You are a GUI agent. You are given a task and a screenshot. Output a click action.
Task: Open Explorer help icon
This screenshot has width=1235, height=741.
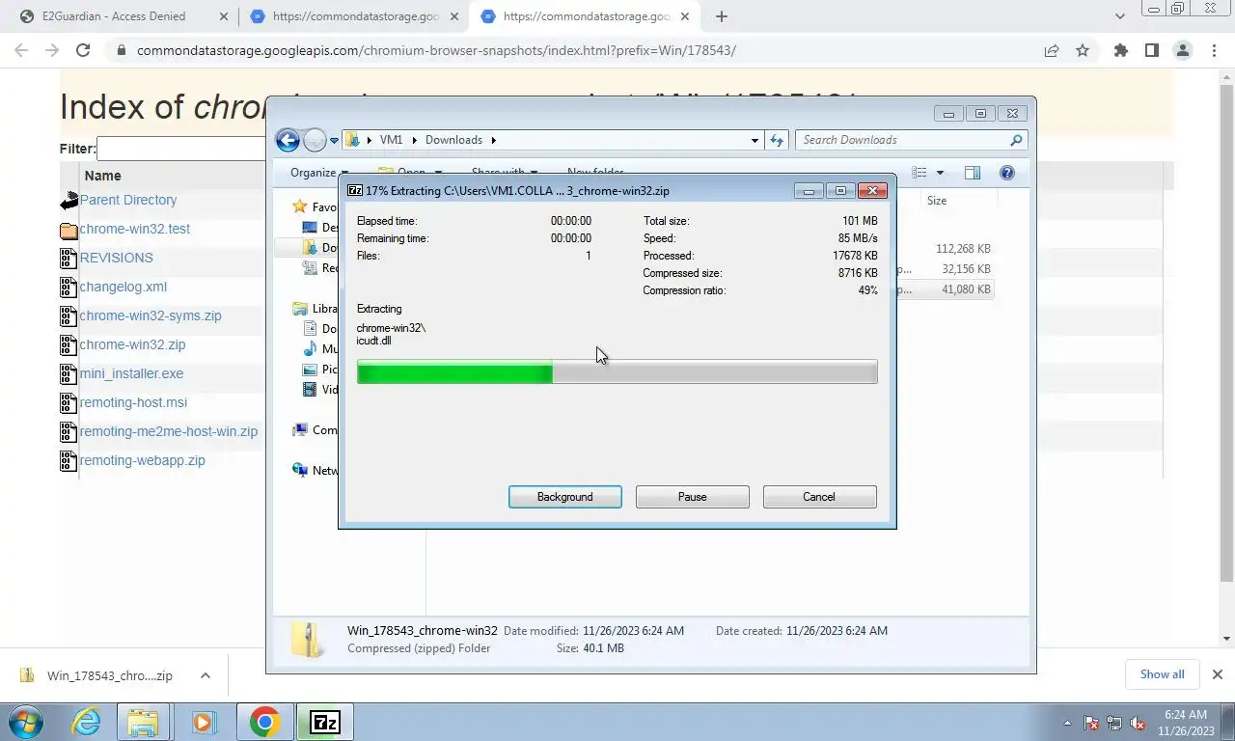tap(1007, 173)
